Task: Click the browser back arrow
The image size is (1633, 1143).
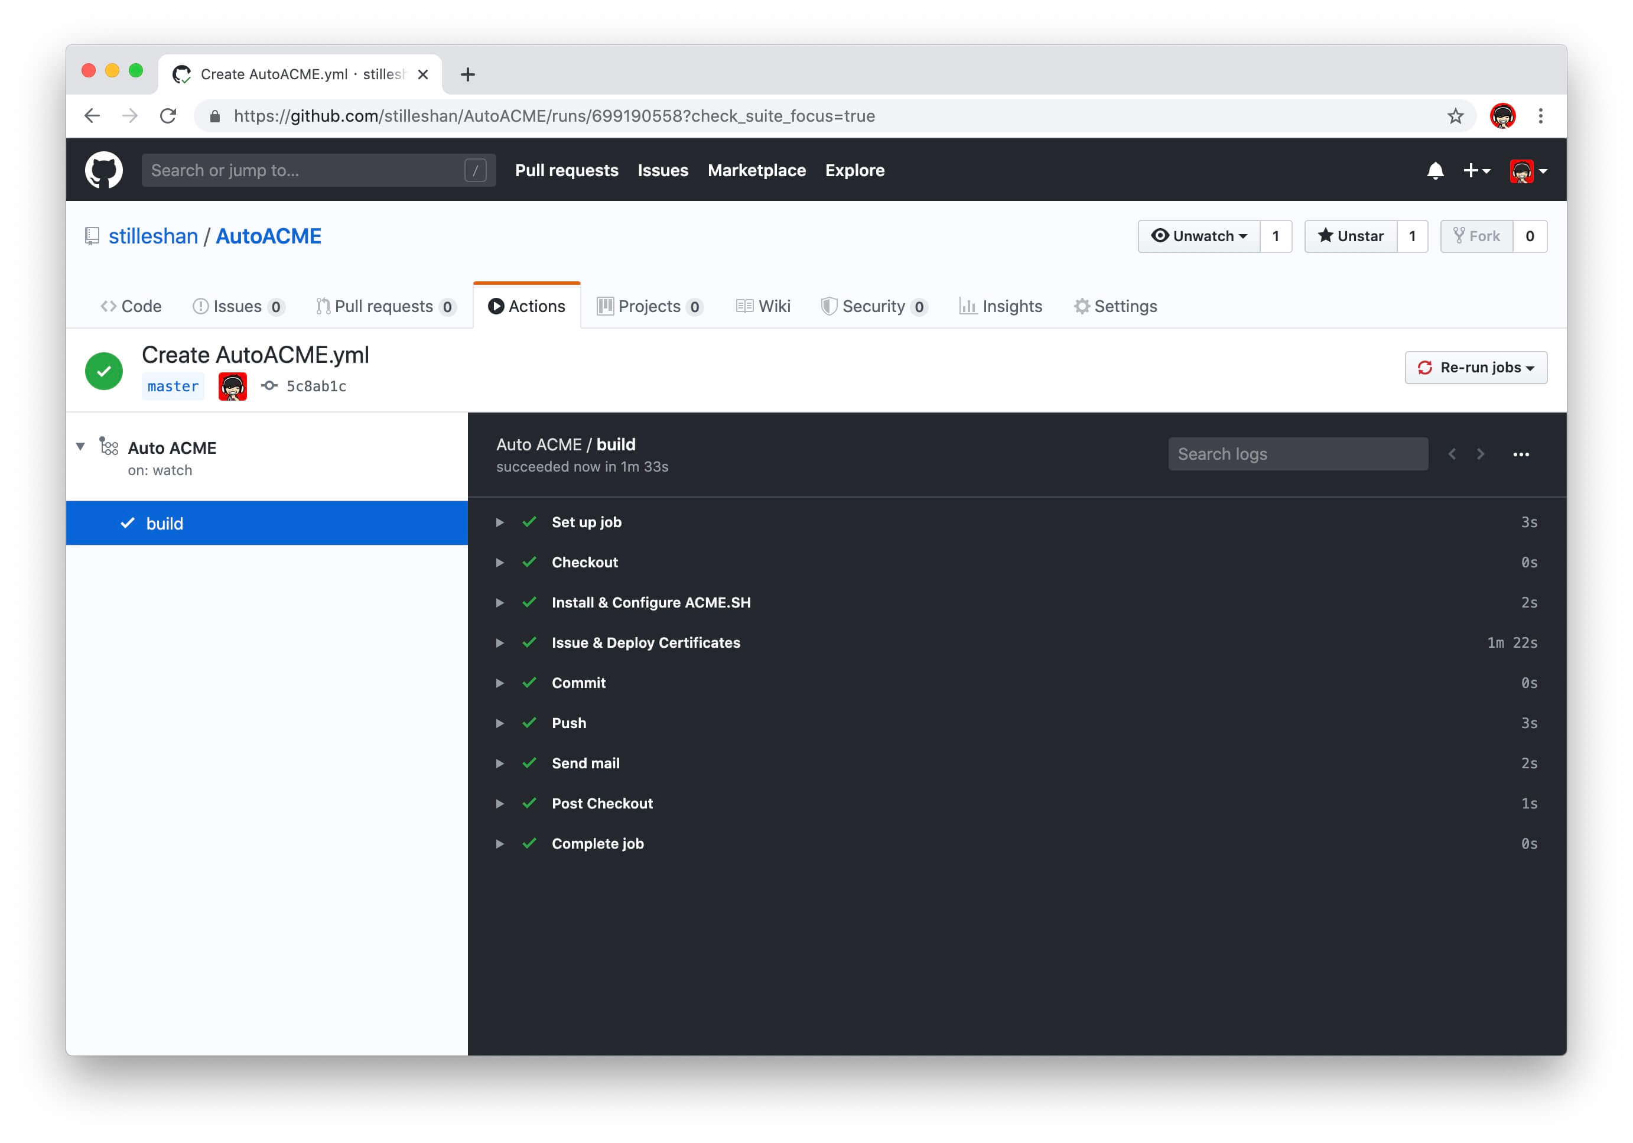Action: point(92,116)
